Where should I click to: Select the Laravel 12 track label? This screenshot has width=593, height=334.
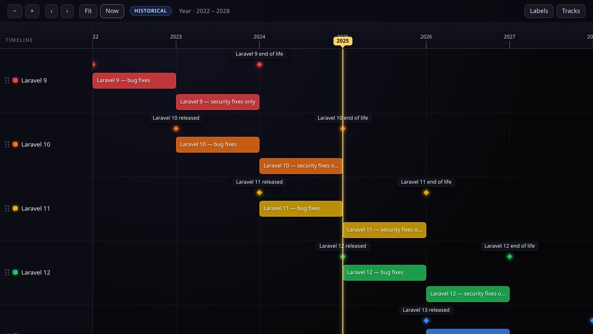point(36,272)
